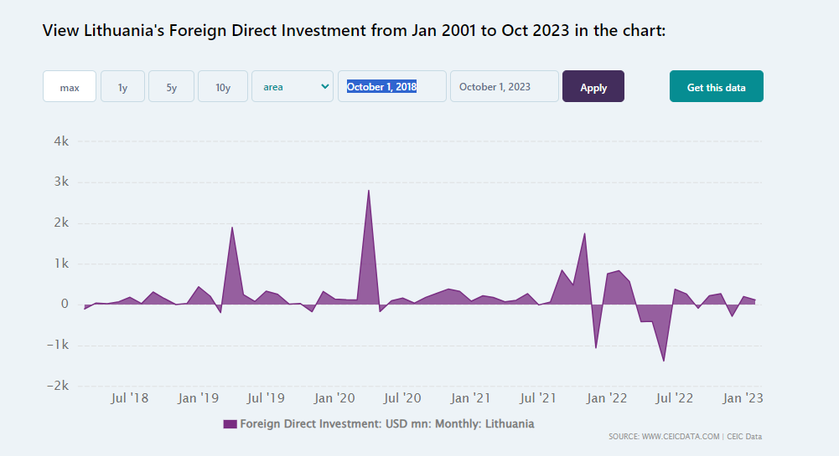Focus the October 1, 2023 end date field
The height and width of the screenshot is (456, 839).
504,86
